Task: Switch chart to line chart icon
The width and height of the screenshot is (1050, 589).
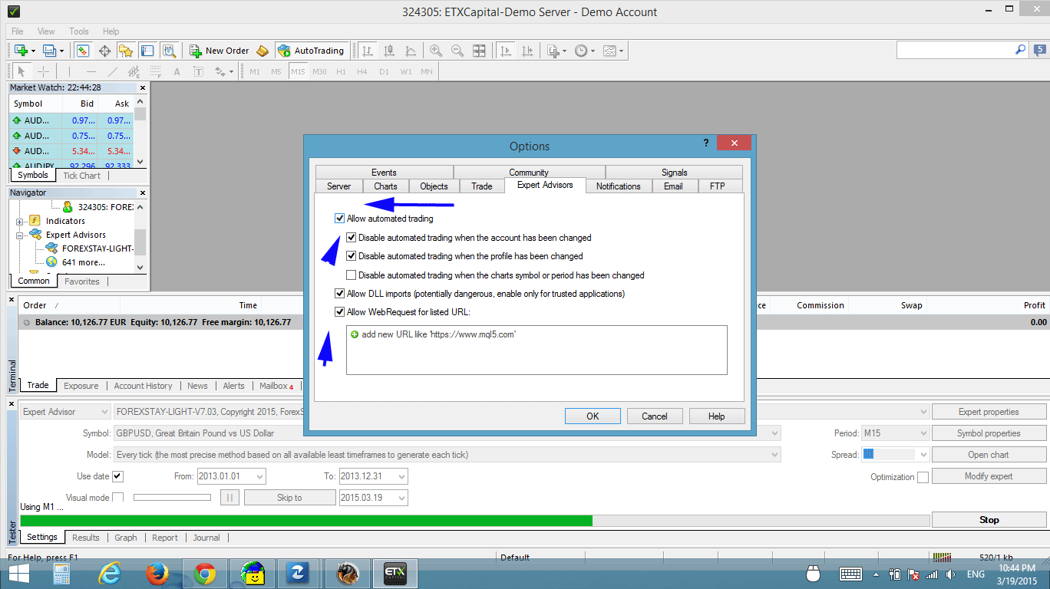Action: (x=411, y=51)
